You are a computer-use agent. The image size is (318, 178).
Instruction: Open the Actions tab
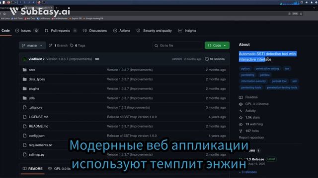[122, 31]
